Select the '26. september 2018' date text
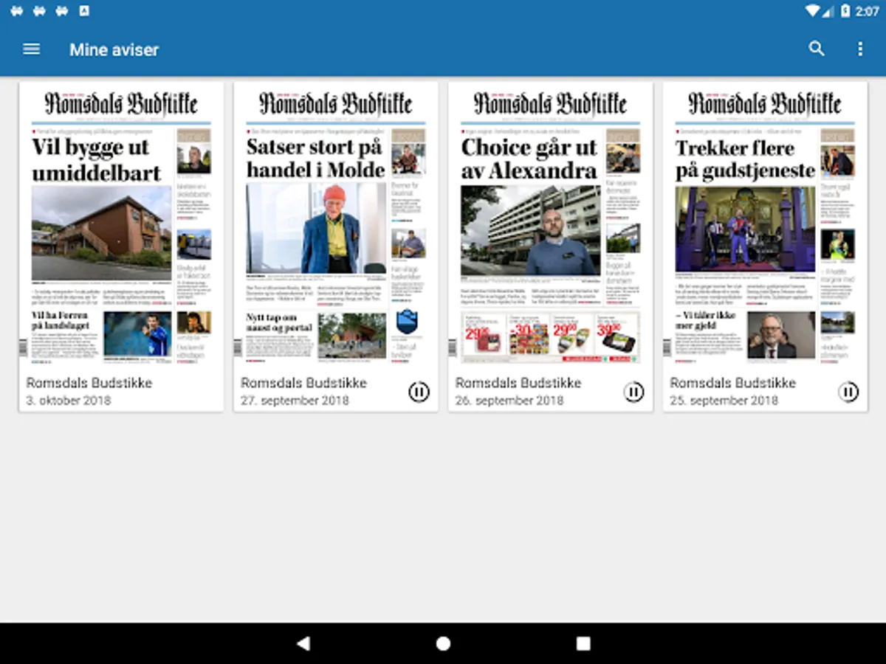This screenshot has width=886, height=664. (x=509, y=401)
